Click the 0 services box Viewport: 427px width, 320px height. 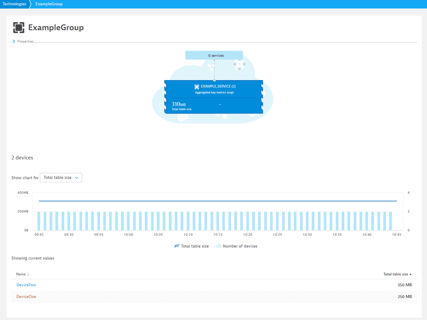click(214, 55)
